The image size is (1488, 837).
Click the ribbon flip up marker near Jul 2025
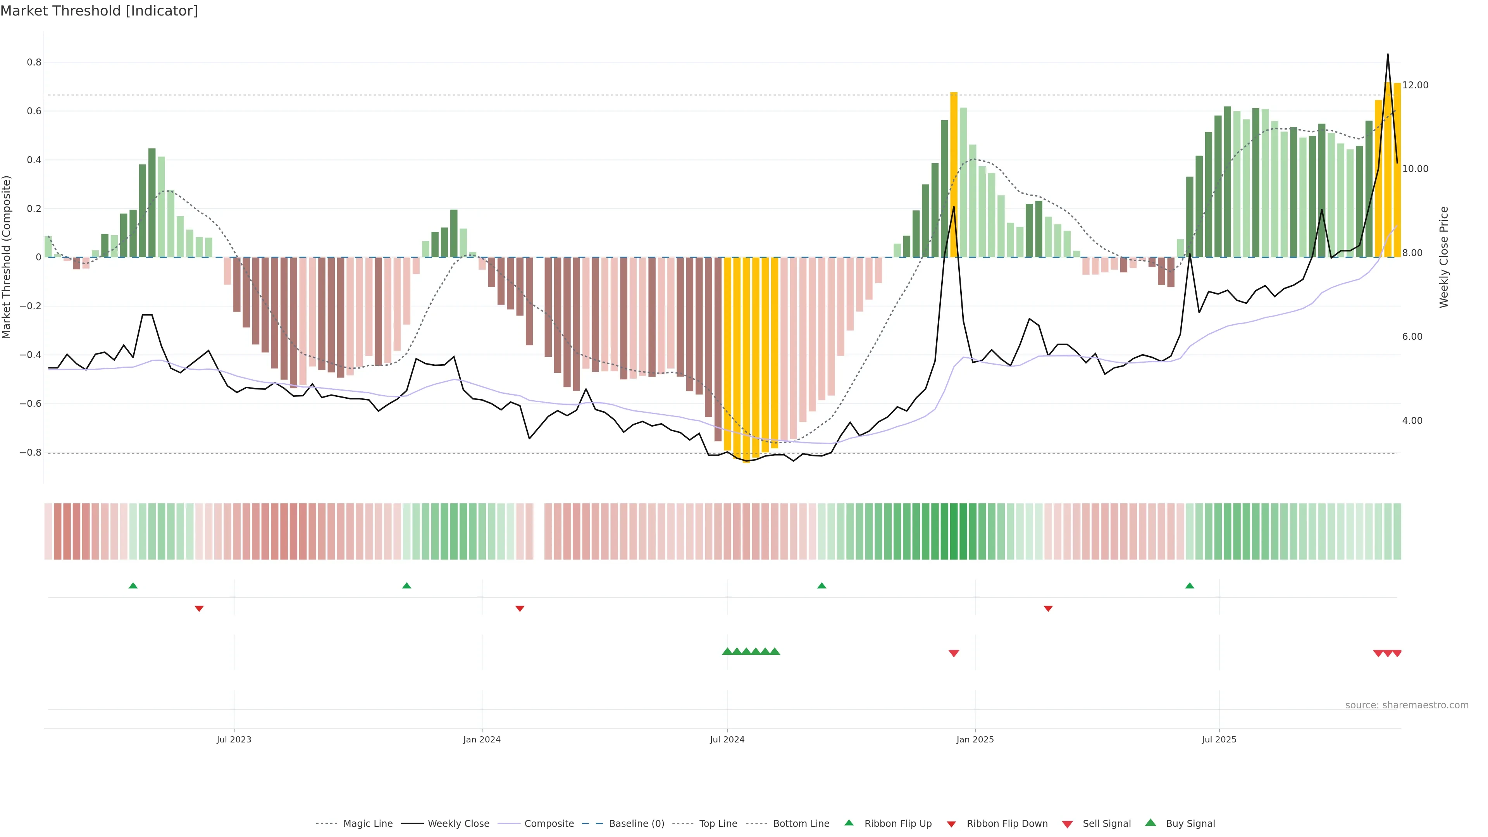[x=1189, y=586]
